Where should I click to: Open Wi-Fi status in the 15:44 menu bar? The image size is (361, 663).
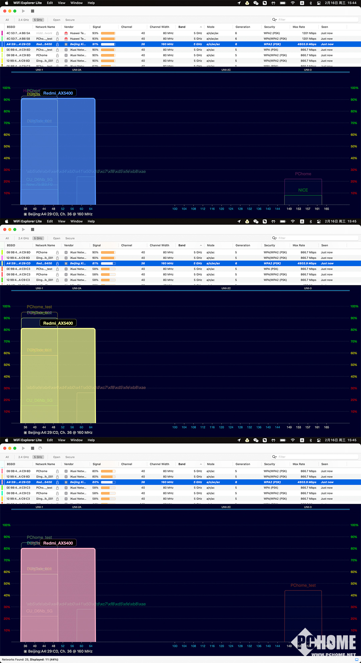pyautogui.click(x=293, y=3)
